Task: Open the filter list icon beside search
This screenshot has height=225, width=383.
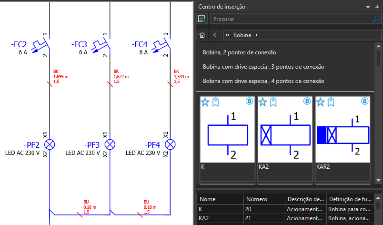Action: tap(202, 20)
